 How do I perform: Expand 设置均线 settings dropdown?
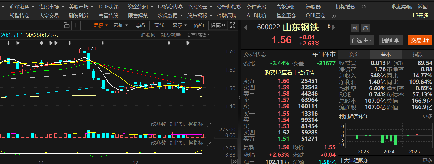tap(198, 35)
